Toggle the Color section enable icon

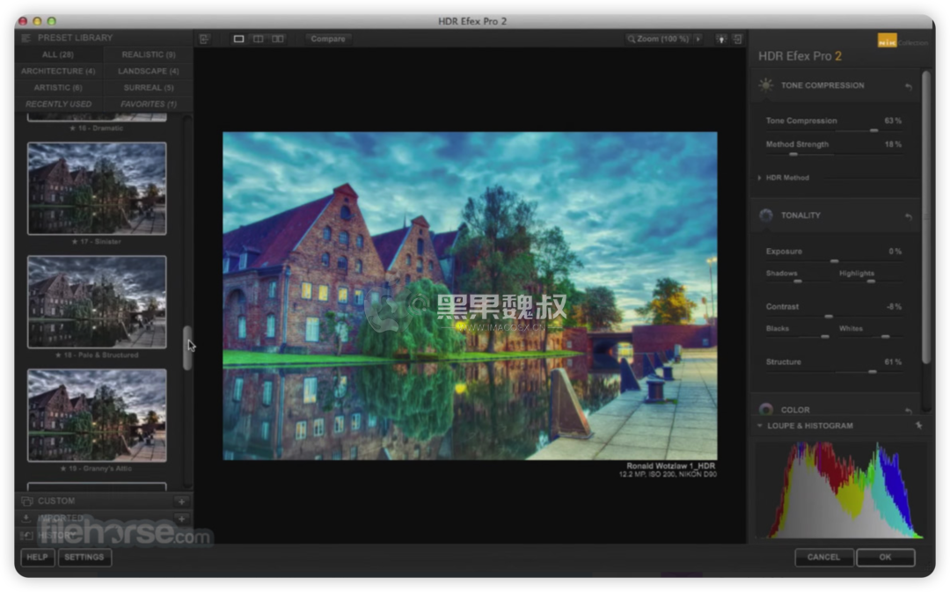click(x=766, y=410)
